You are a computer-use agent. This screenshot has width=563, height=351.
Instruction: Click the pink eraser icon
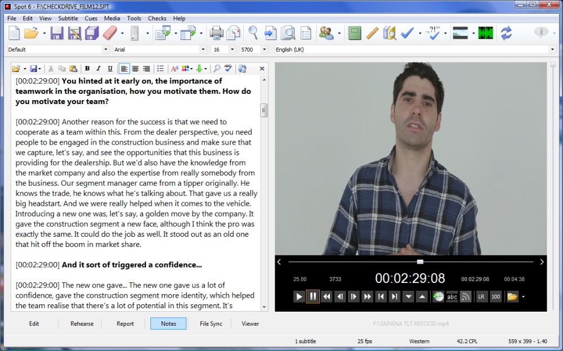point(110,33)
